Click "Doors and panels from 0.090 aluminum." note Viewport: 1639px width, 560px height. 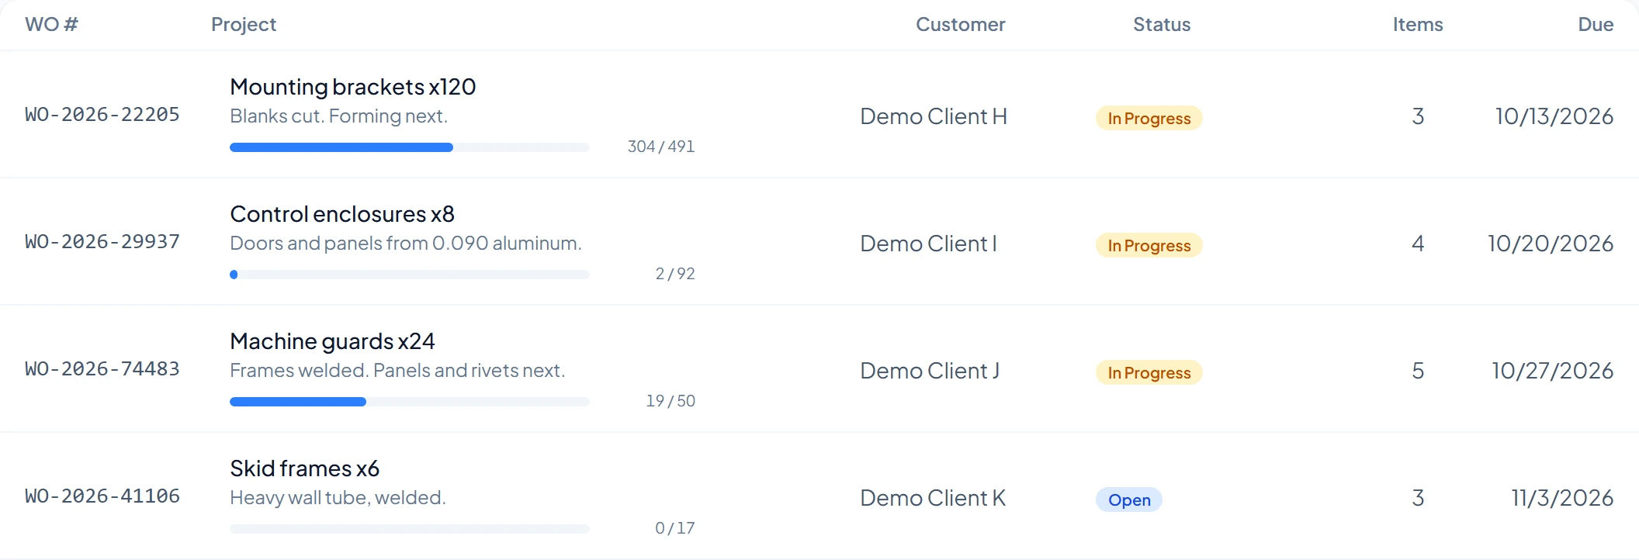(406, 244)
